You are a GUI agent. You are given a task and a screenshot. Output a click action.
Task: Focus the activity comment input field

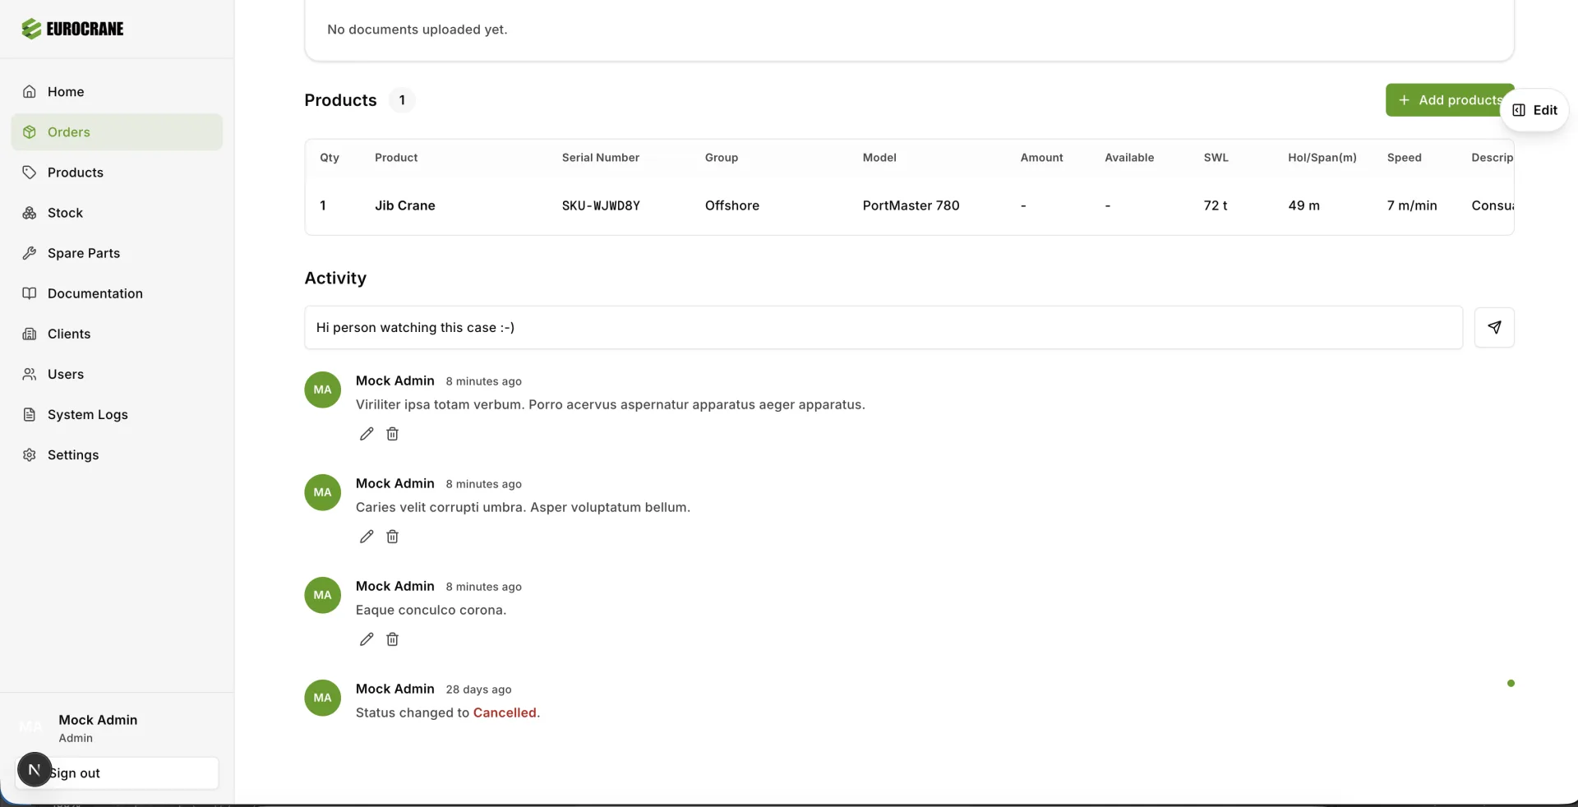coord(883,327)
